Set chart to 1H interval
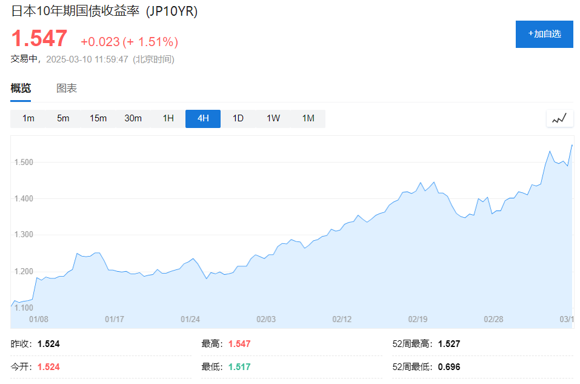580x384 pixels. click(168, 118)
